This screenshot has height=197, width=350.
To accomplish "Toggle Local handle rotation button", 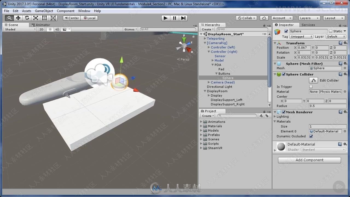I will pyautogui.click(x=89, y=18).
